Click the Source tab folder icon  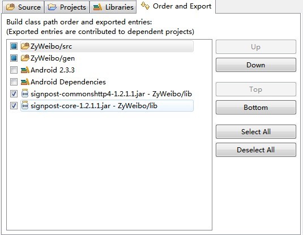10,7
